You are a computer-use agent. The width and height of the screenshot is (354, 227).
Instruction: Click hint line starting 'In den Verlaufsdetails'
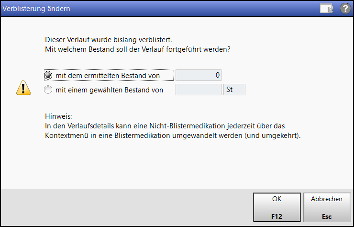coord(165,126)
